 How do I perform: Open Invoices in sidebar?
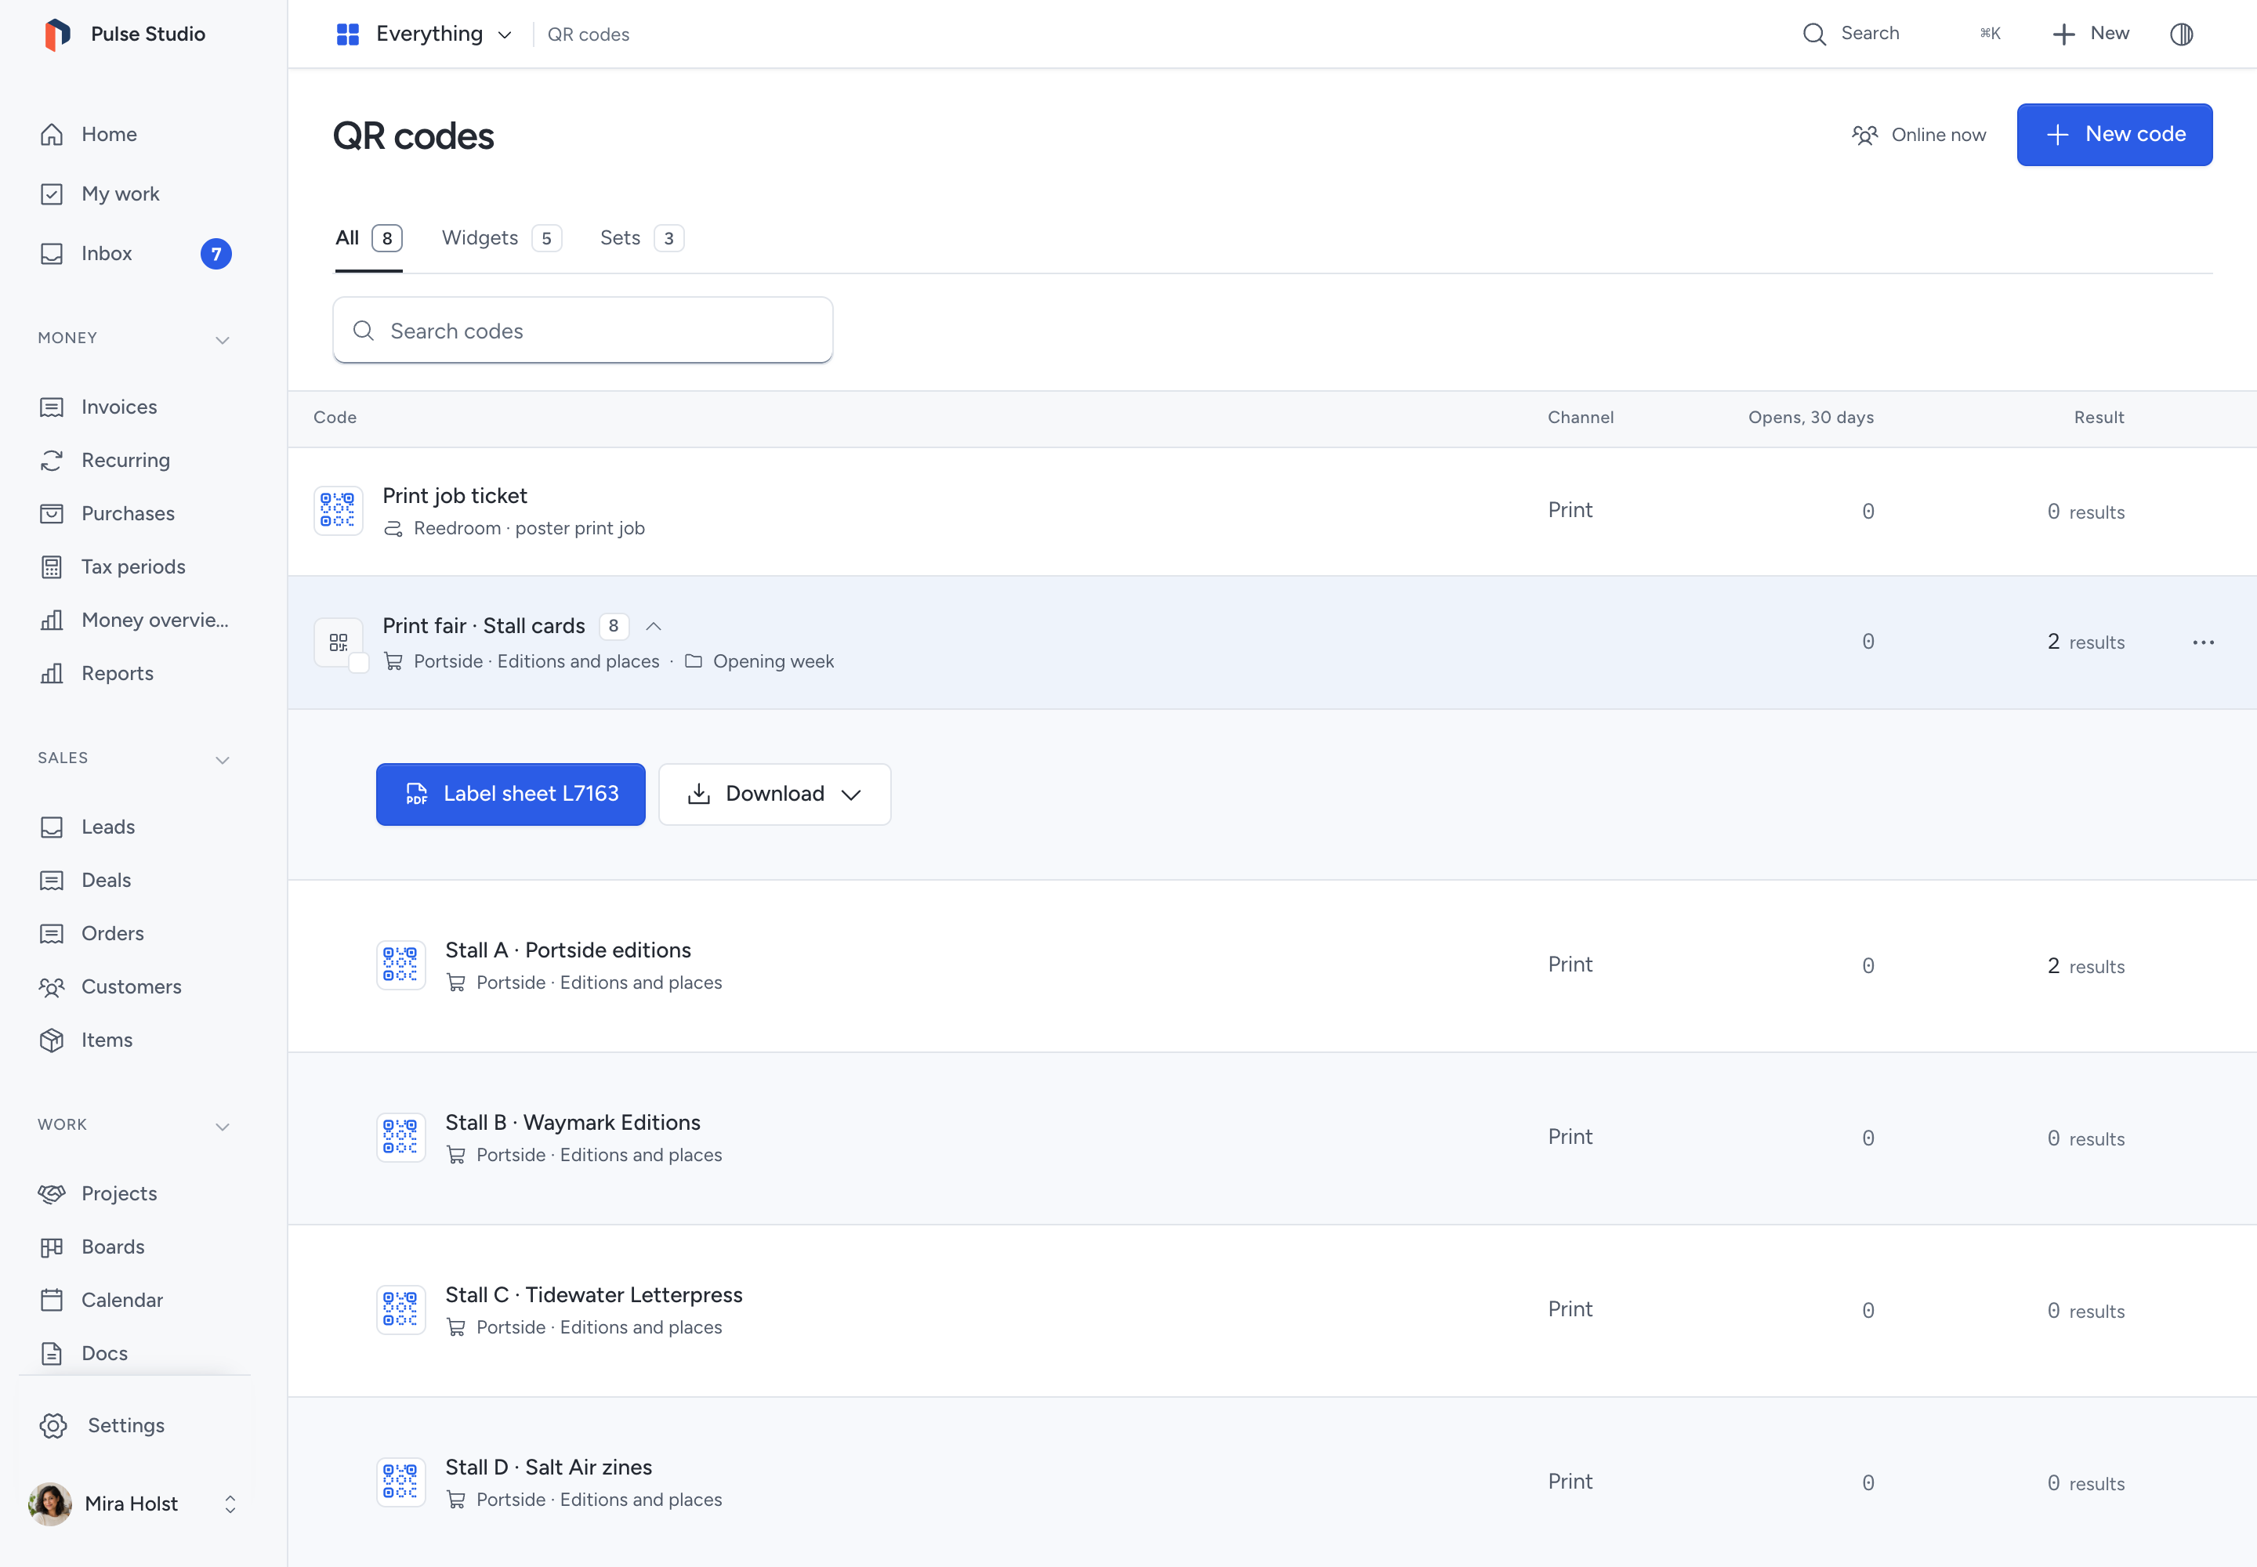click(135, 407)
